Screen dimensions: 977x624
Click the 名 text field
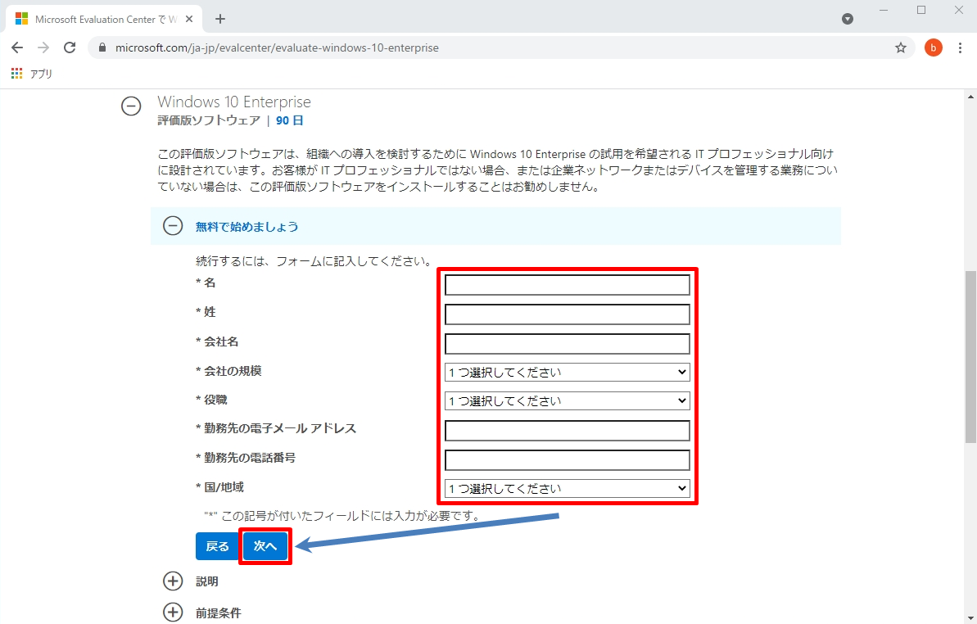(567, 285)
